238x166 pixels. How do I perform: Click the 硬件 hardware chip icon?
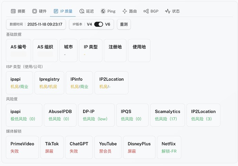[34, 11]
